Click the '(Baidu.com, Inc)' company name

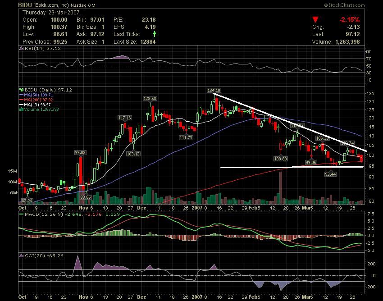[x=51, y=5]
